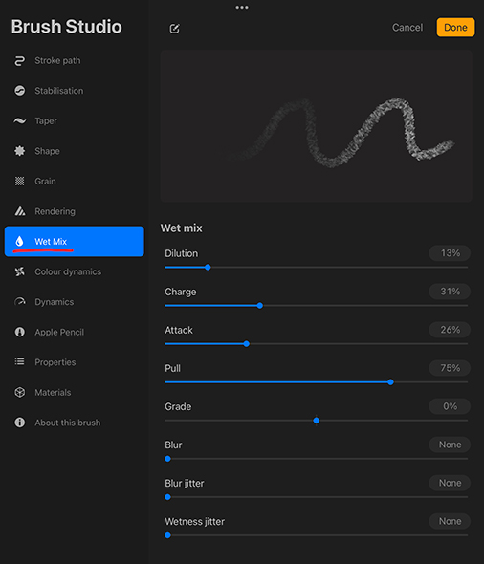
Task: Select the Materials cube icon
Action: [x=20, y=392]
